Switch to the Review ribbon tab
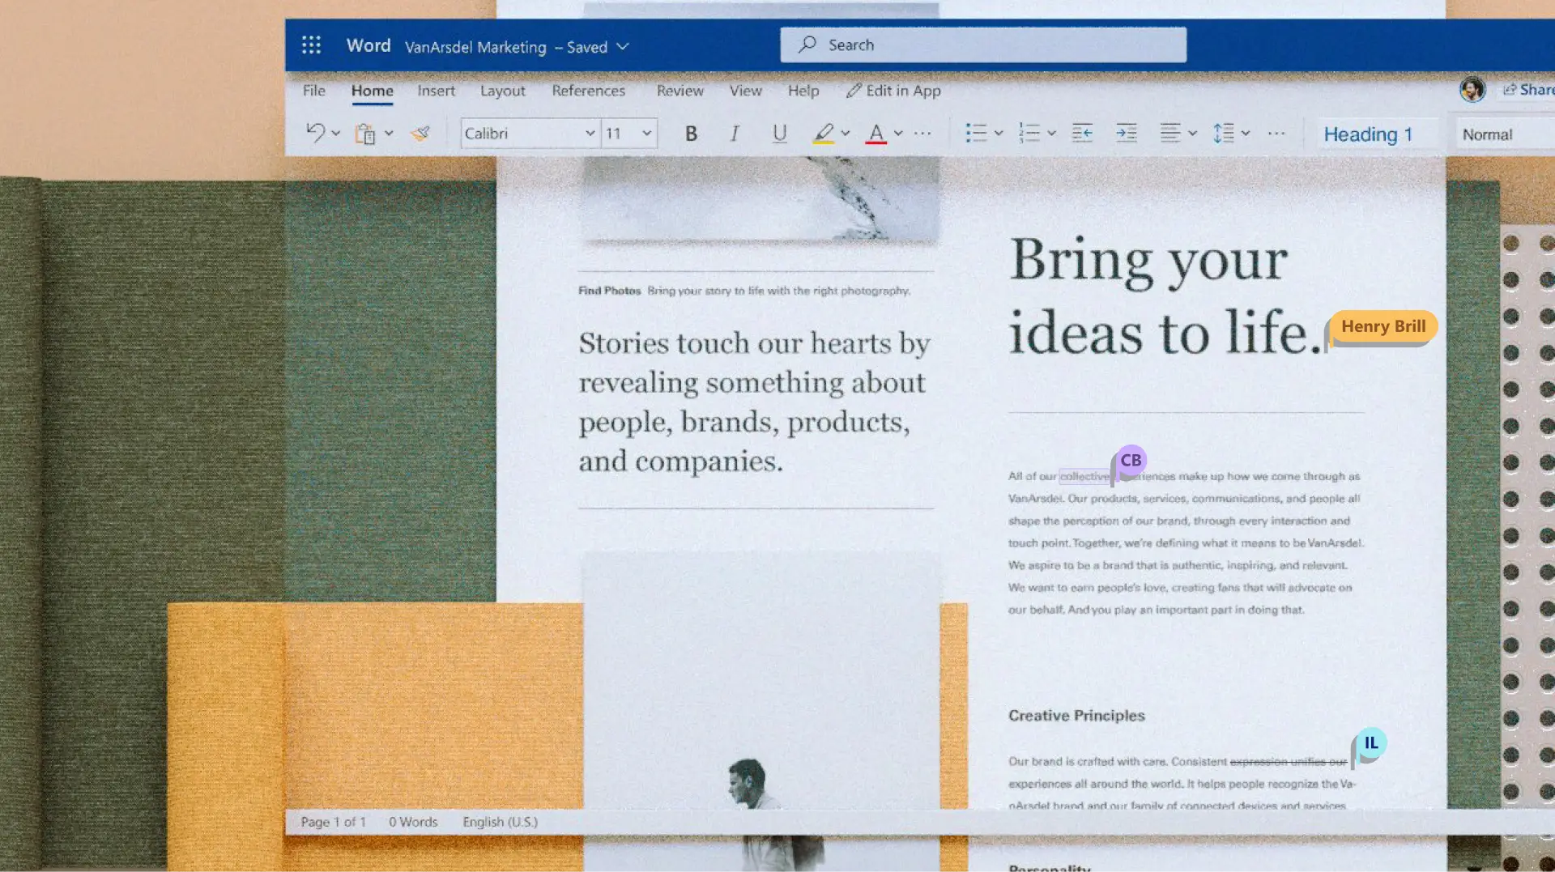This screenshot has width=1555, height=872. [x=679, y=91]
